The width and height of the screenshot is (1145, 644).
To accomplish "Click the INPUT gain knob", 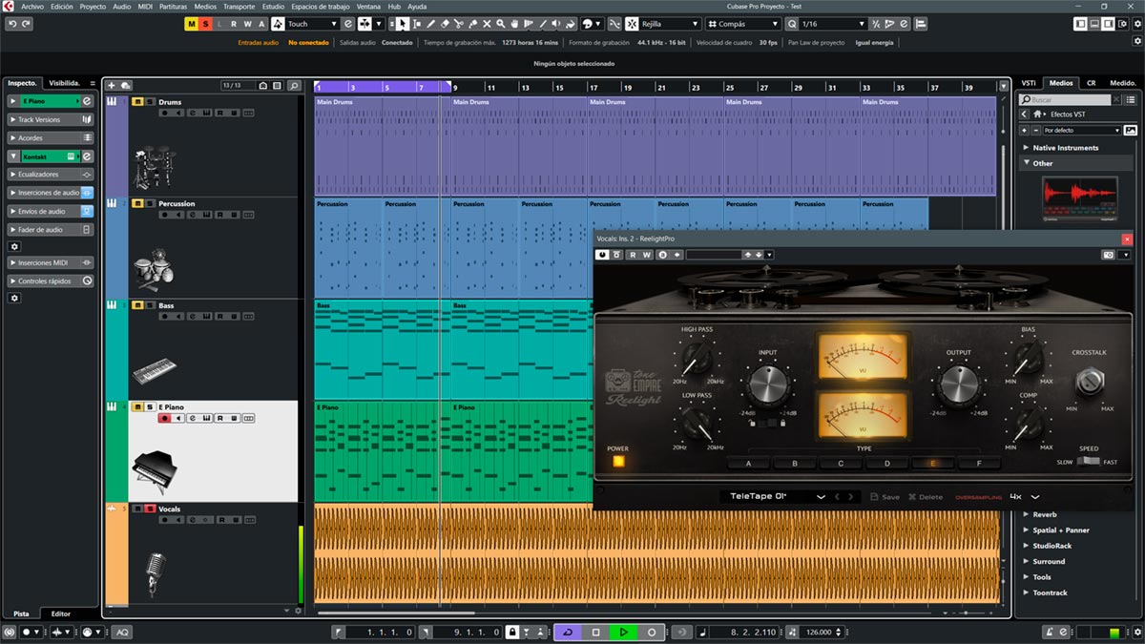I will [x=767, y=384].
